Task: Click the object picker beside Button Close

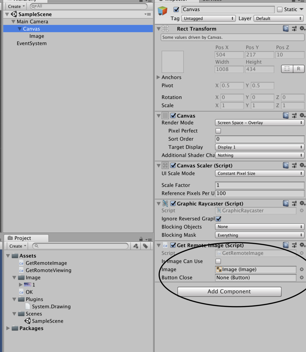Action: click(302, 277)
